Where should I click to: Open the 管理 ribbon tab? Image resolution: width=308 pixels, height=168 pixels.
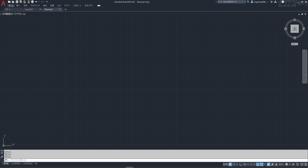click(x=52, y=6)
